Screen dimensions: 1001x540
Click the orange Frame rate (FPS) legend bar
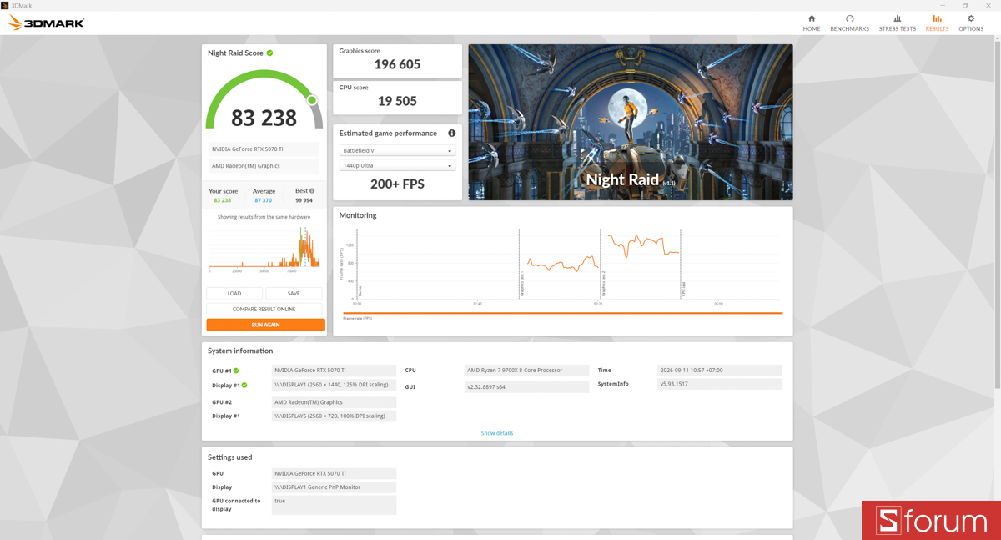(x=563, y=314)
